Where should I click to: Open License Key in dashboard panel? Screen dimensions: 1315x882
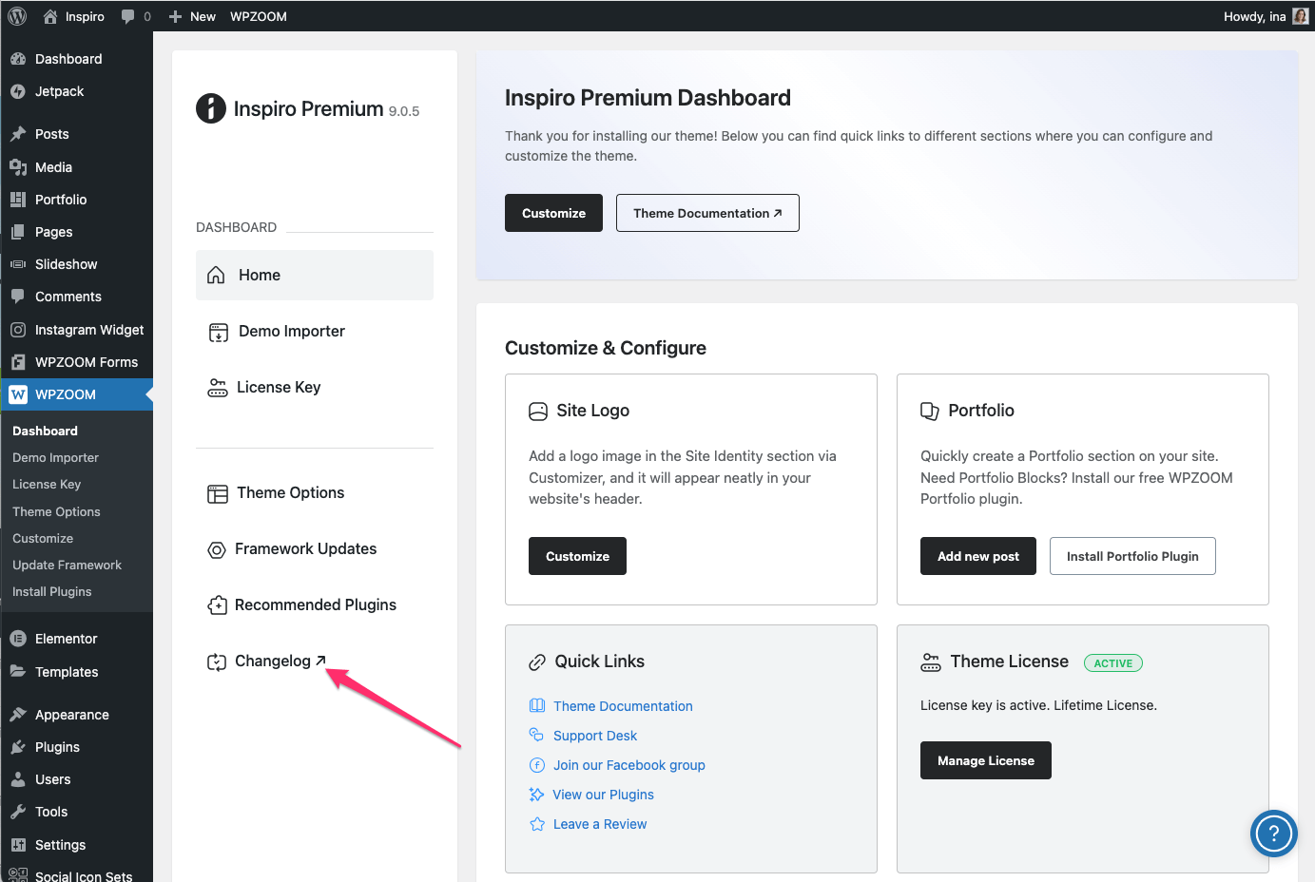coord(278,387)
